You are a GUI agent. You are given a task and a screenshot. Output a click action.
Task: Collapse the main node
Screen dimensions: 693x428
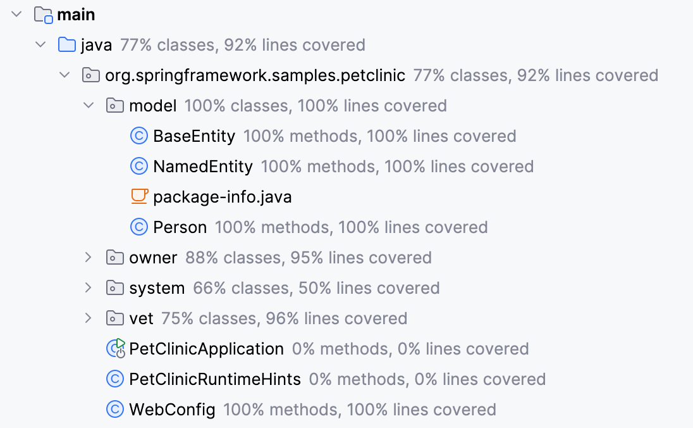(x=16, y=14)
